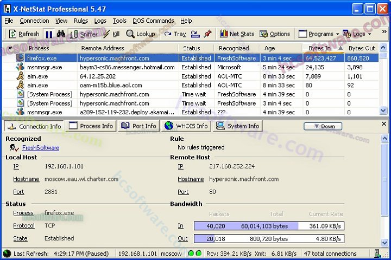Click the Down button
Image resolution: width=391 pixels, height=260 pixels.
[323, 126]
